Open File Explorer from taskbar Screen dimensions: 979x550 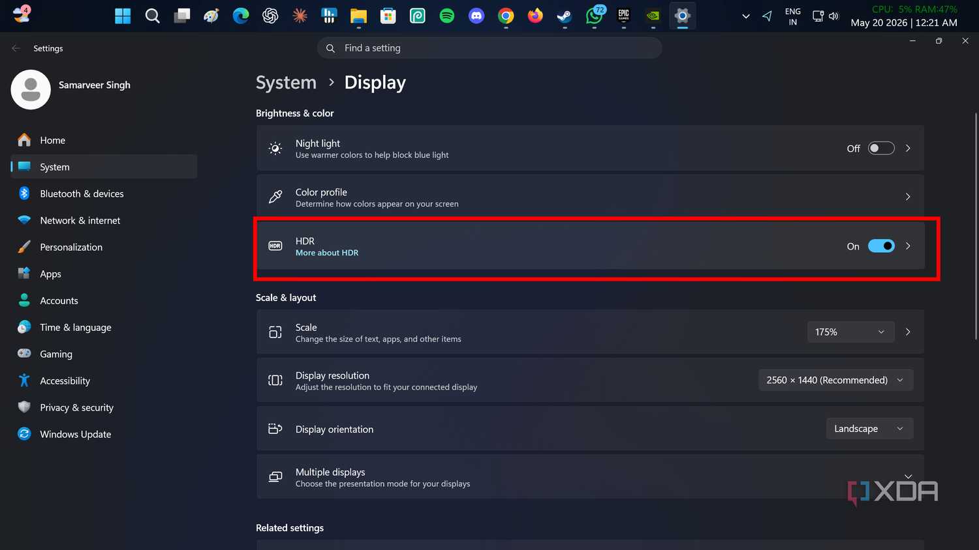[x=358, y=16]
